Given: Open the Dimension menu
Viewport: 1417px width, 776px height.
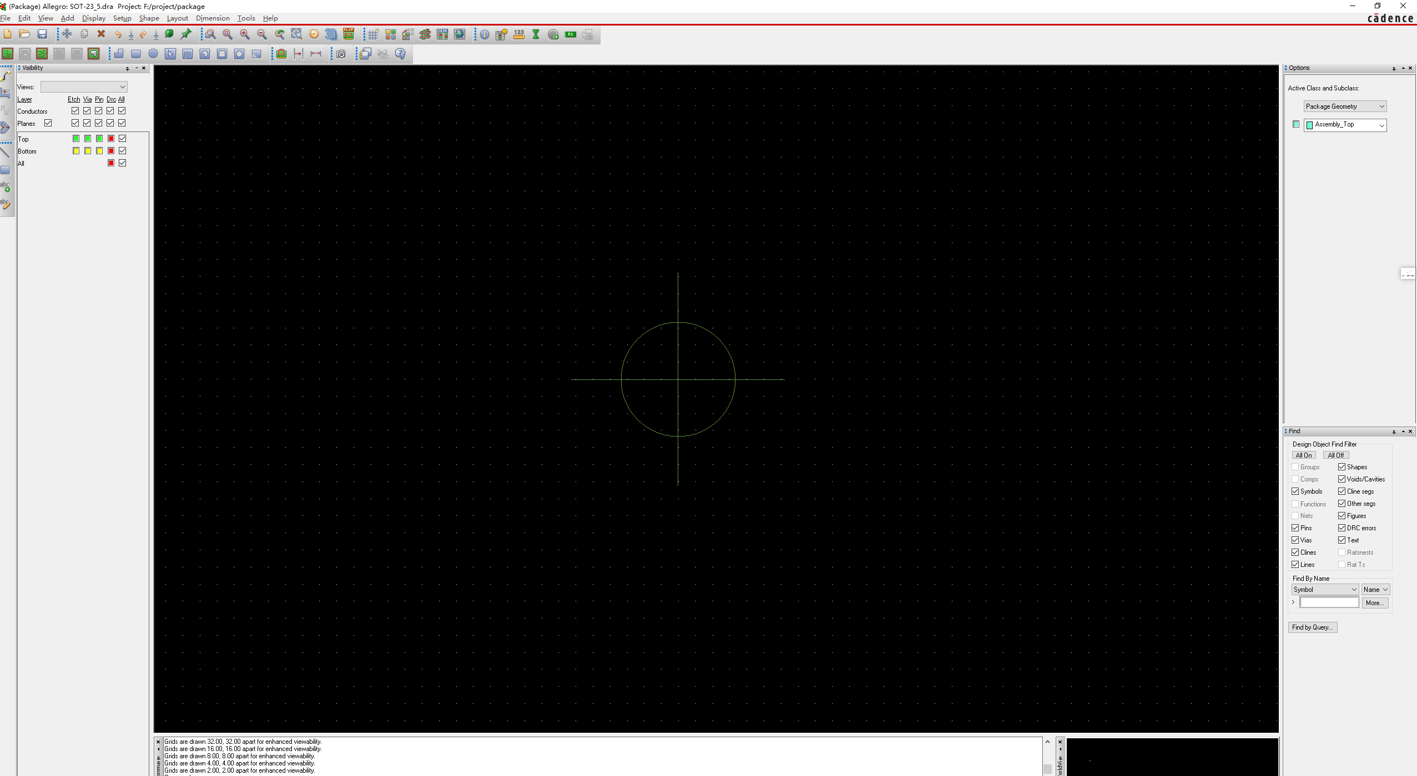Looking at the screenshot, I should coord(213,18).
